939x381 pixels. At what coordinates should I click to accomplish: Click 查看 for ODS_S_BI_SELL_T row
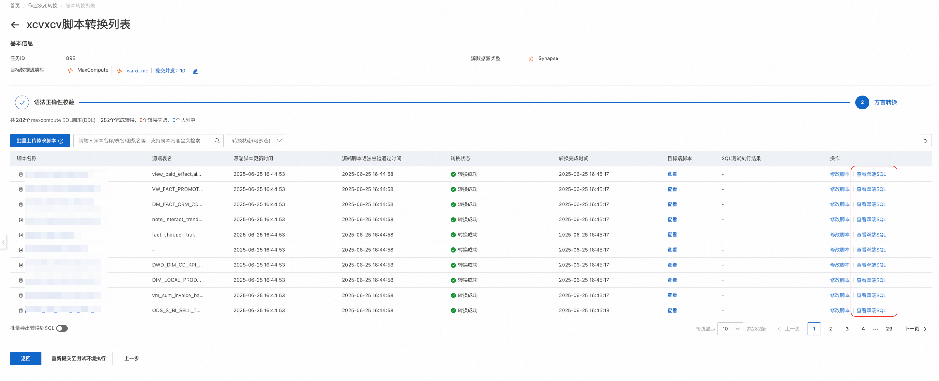point(672,311)
